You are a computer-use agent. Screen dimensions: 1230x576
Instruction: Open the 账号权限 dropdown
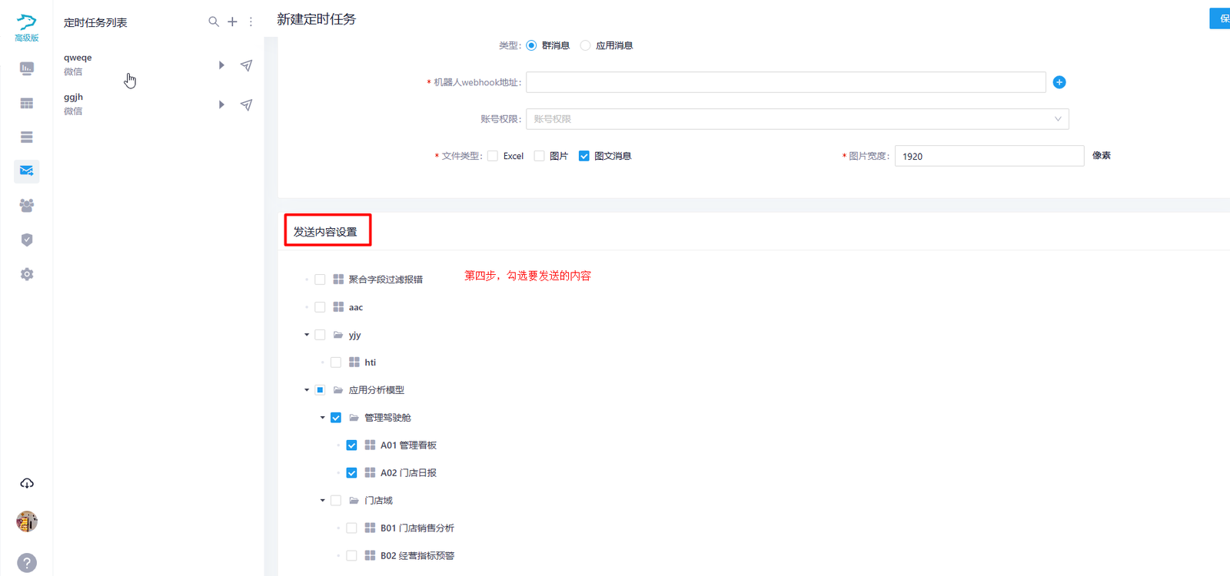(797, 119)
